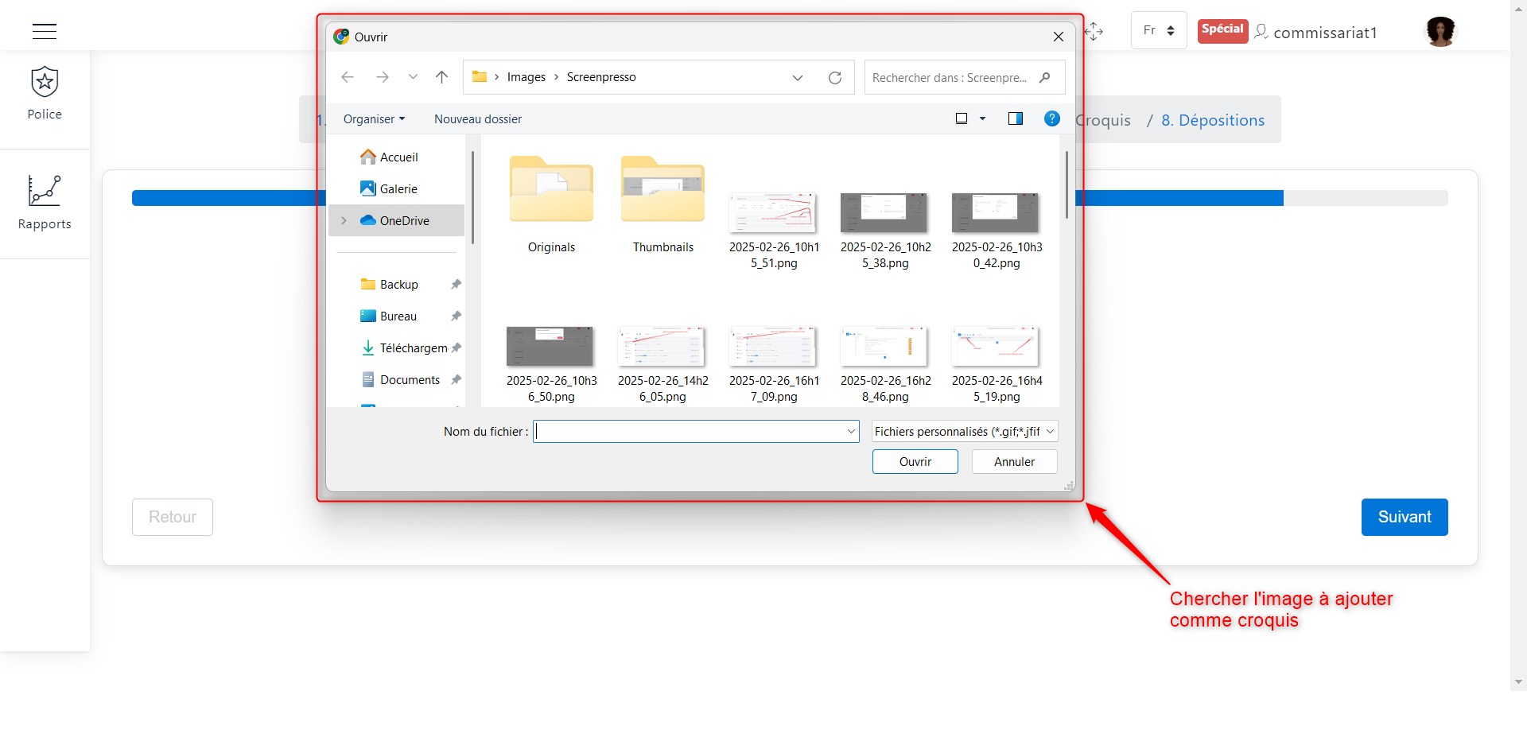This screenshot has height=753, width=1527.
Task: Go up one folder level
Action: [442, 77]
